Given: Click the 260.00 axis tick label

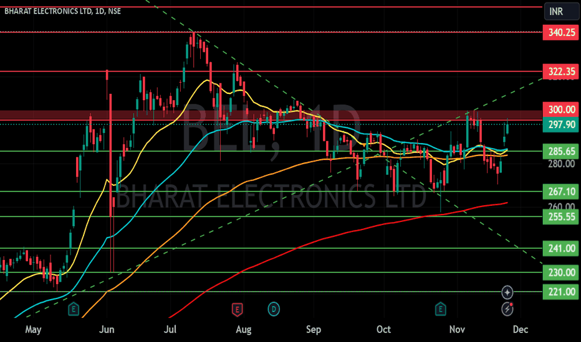Looking at the screenshot, I should 560,206.
